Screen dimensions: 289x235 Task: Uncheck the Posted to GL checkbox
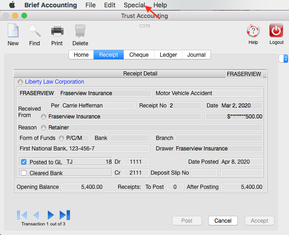pyautogui.click(x=24, y=162)
